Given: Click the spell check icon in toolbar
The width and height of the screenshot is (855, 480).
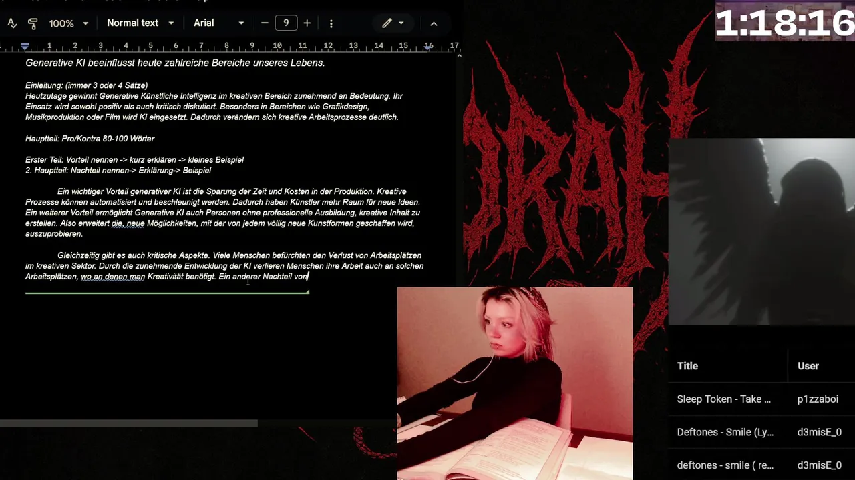Looking at the screenshot, I should (12, 23).
